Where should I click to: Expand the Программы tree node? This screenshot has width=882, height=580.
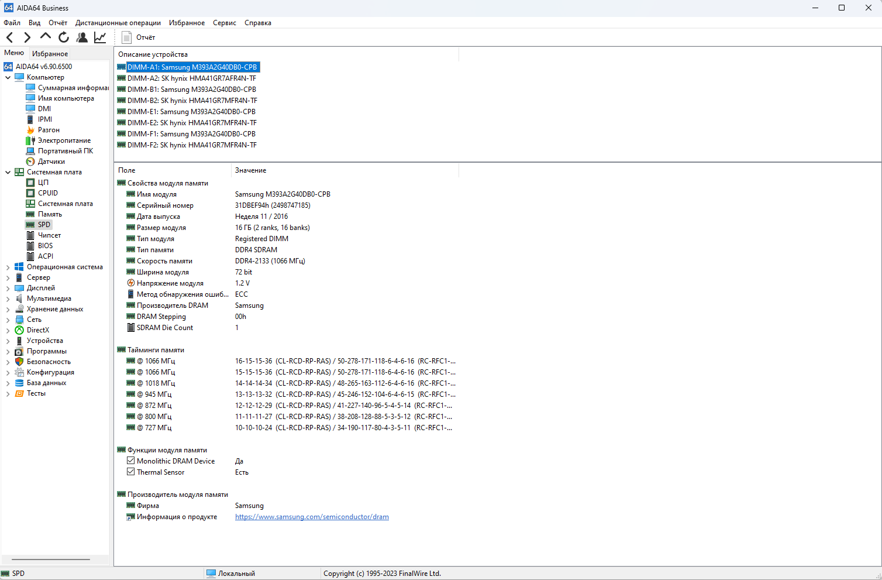8,351
